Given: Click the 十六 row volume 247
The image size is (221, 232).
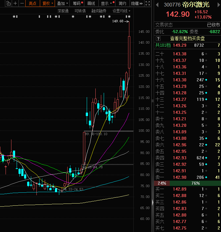Looking at the screenshot, I should (200, 80).
